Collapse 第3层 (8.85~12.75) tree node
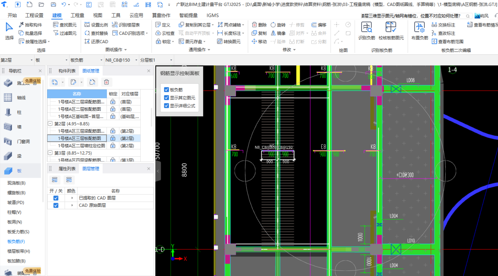 coord(50,153)
